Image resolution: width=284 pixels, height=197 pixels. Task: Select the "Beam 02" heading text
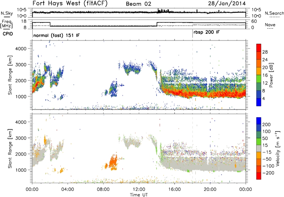tap(138, 4)
